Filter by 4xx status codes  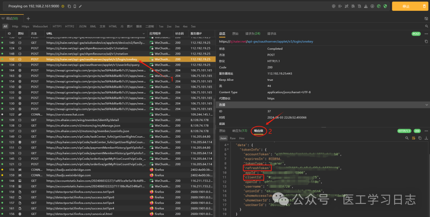coord(185,26)
